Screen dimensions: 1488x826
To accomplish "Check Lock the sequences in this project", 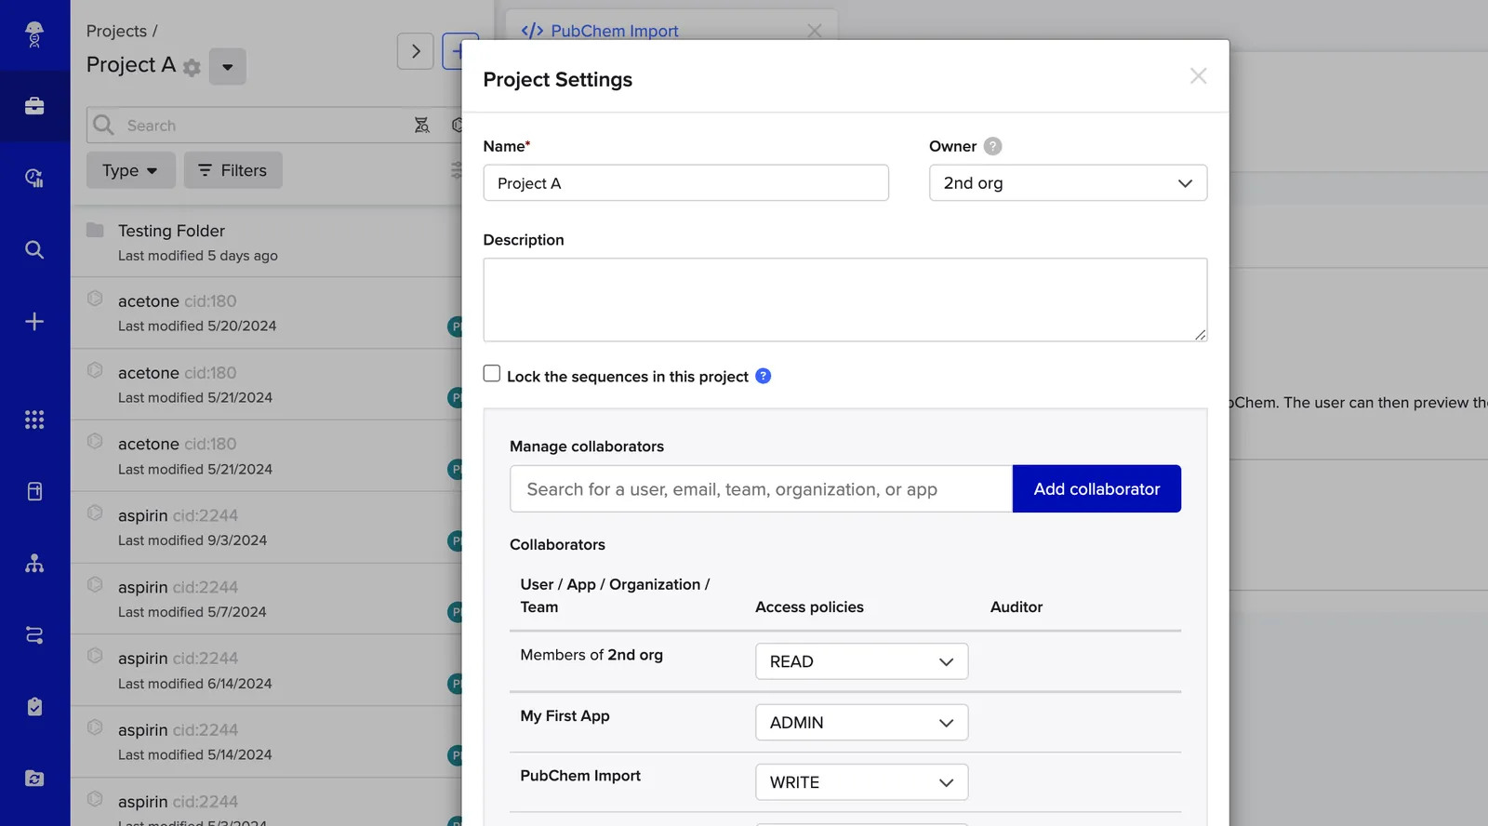I will click(492, 373).
